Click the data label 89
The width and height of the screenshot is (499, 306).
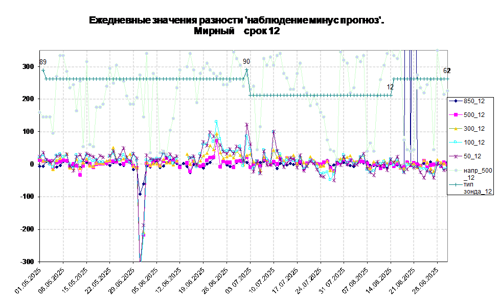(x=43, y=62)
